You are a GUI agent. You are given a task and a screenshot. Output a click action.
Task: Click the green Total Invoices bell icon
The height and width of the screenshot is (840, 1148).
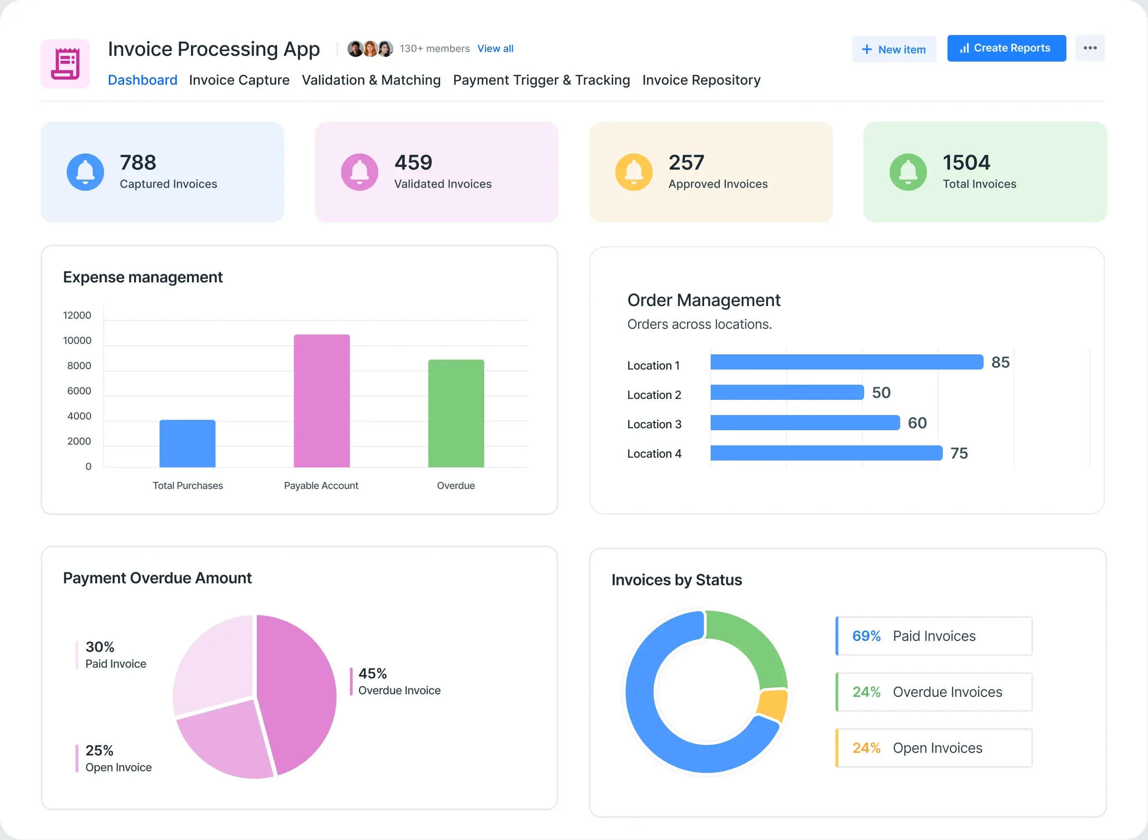click(908, 172)
